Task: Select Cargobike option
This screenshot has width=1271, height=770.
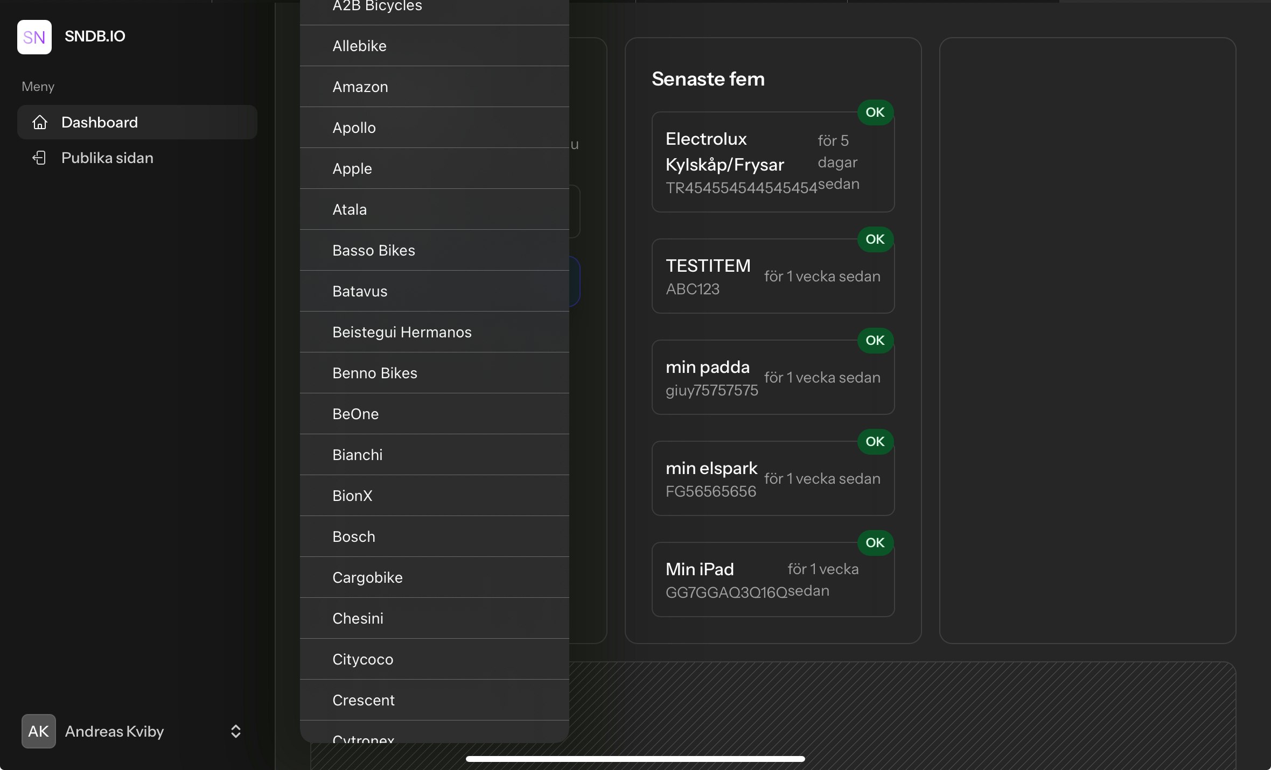Action: coord(435,577)
